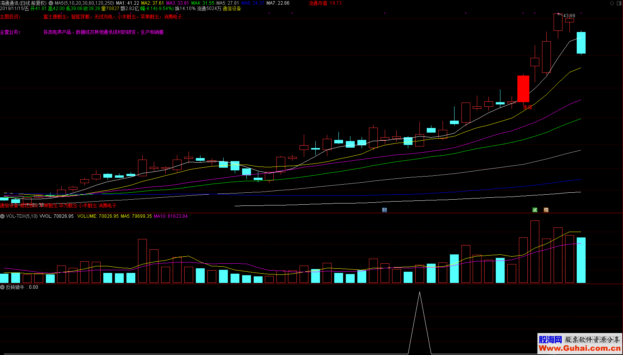The height and width of the screenshot is (355, 623).
Task: Select the solid red limit-up candlestick
Action: point(523,89)
